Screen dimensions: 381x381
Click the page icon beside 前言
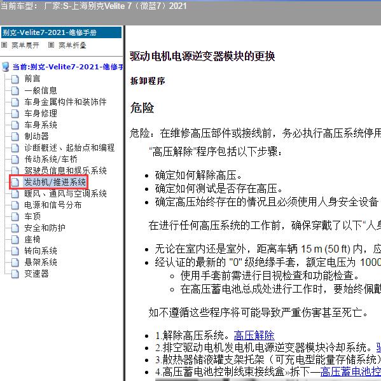pos(15,79)
